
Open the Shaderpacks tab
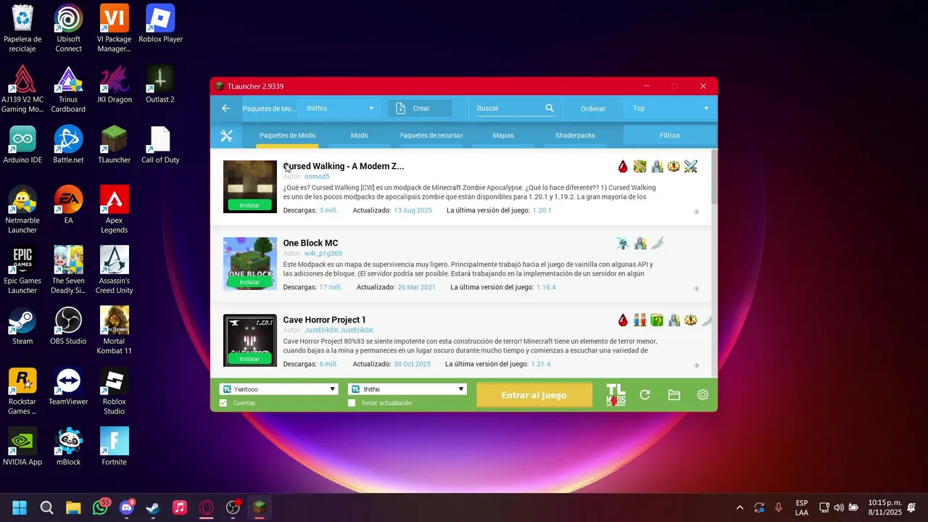[575, 136]
